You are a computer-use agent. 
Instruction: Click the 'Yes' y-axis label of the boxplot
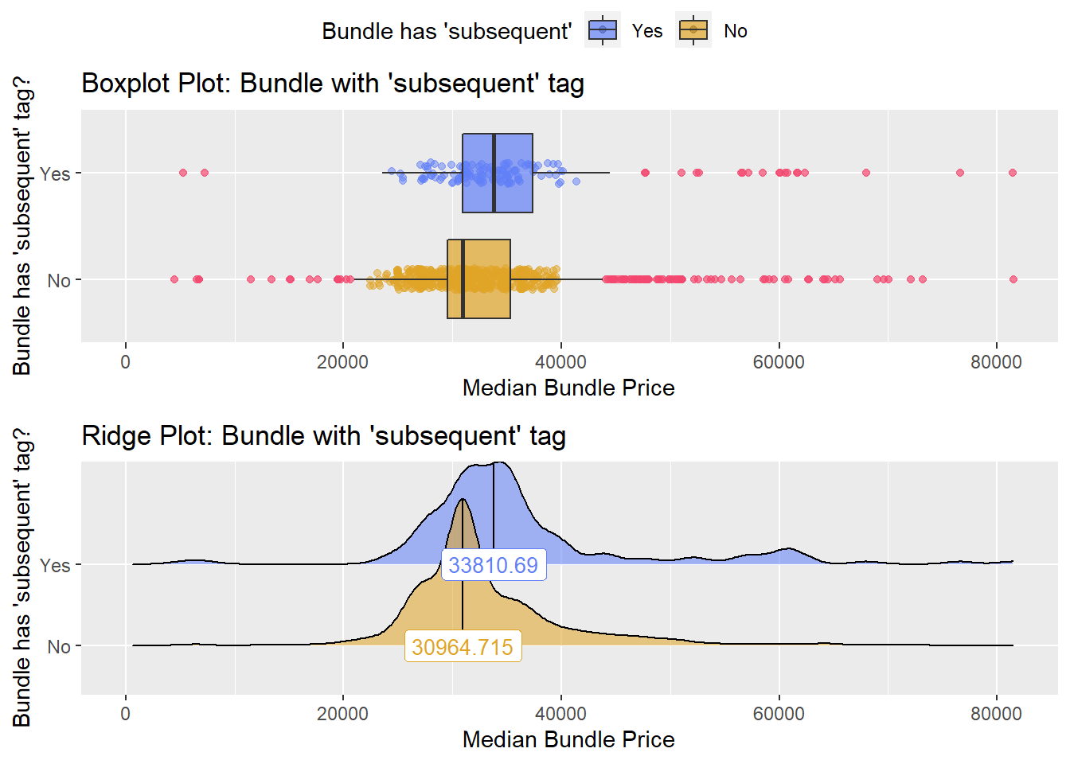click(55, 173)
